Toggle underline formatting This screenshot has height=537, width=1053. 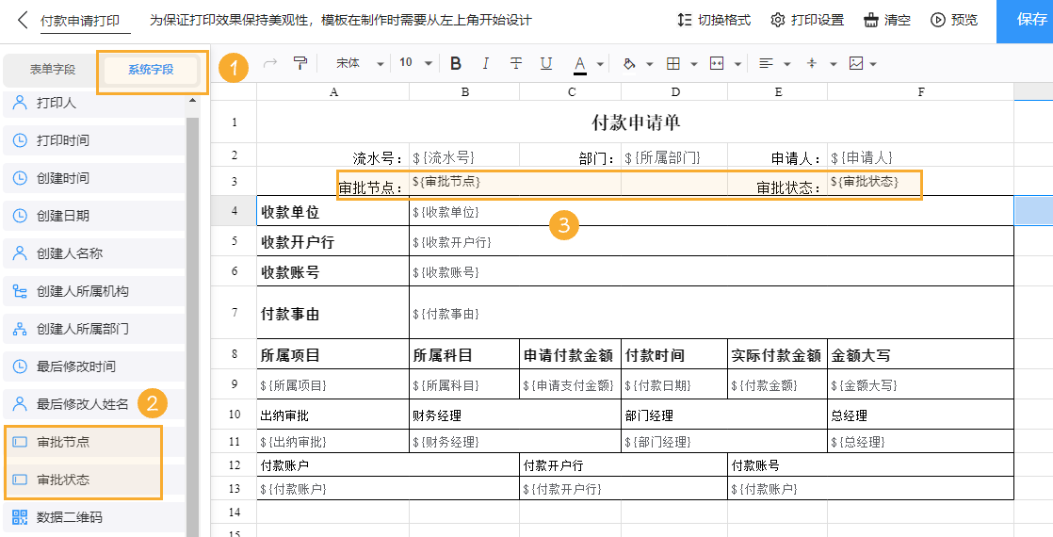point(546,63)
